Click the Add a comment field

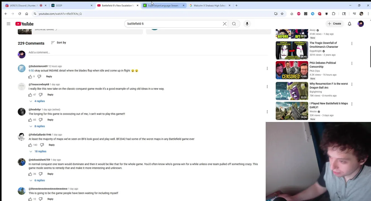pos(148,52)
